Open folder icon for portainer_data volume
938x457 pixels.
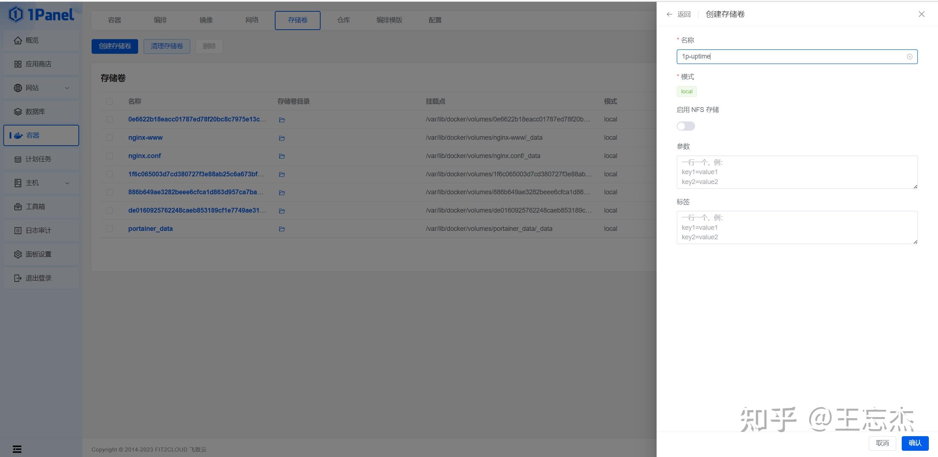281,229
